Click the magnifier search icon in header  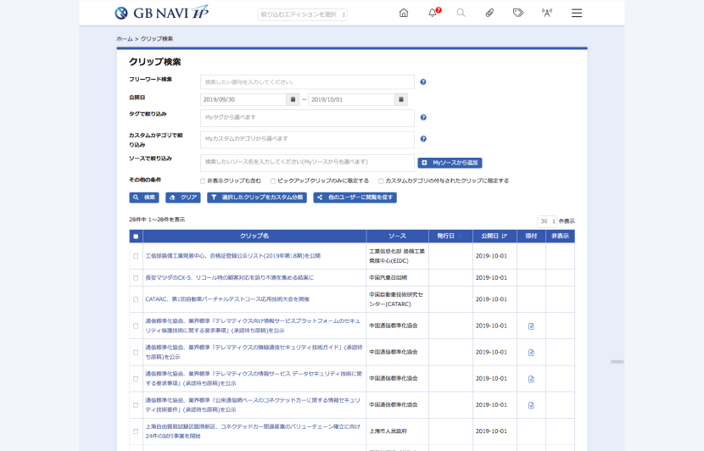pos(461,13)
